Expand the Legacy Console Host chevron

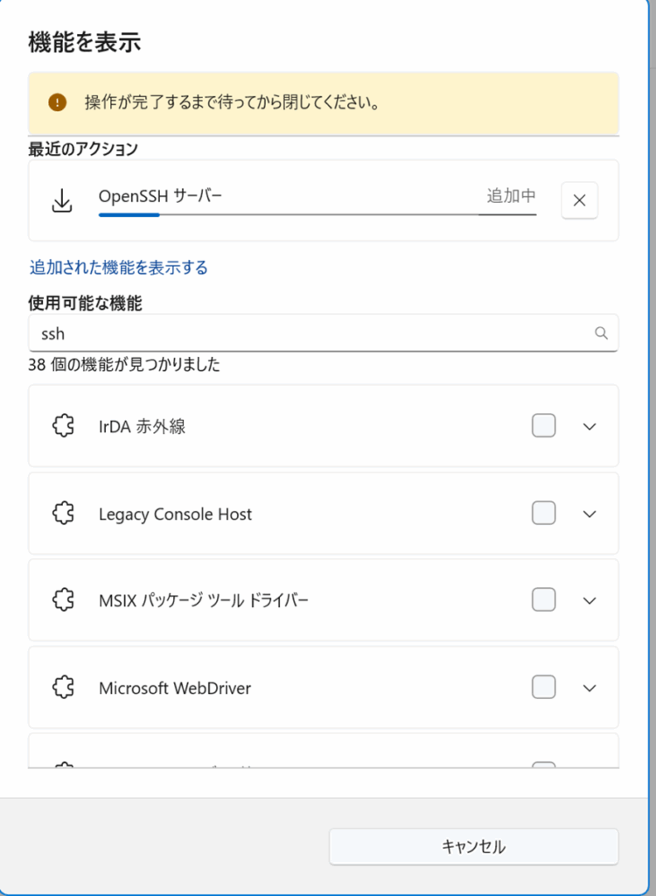(x=590, y=514)
